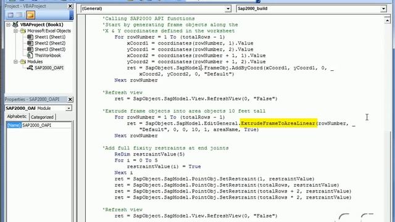Toggle Folders button in Project panel
This screenshot has height=222, width=395.
coord(30,15)
